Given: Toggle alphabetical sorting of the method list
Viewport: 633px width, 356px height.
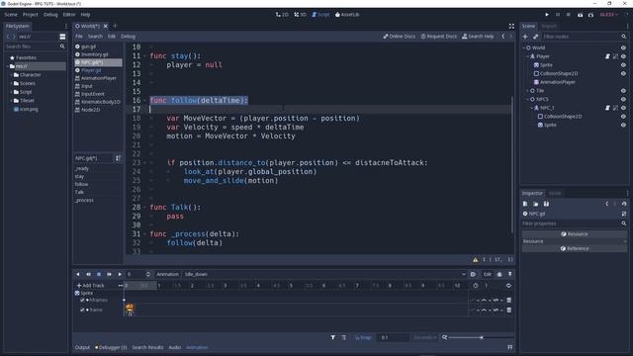Looking at the screenshot, I should [118, 158].
